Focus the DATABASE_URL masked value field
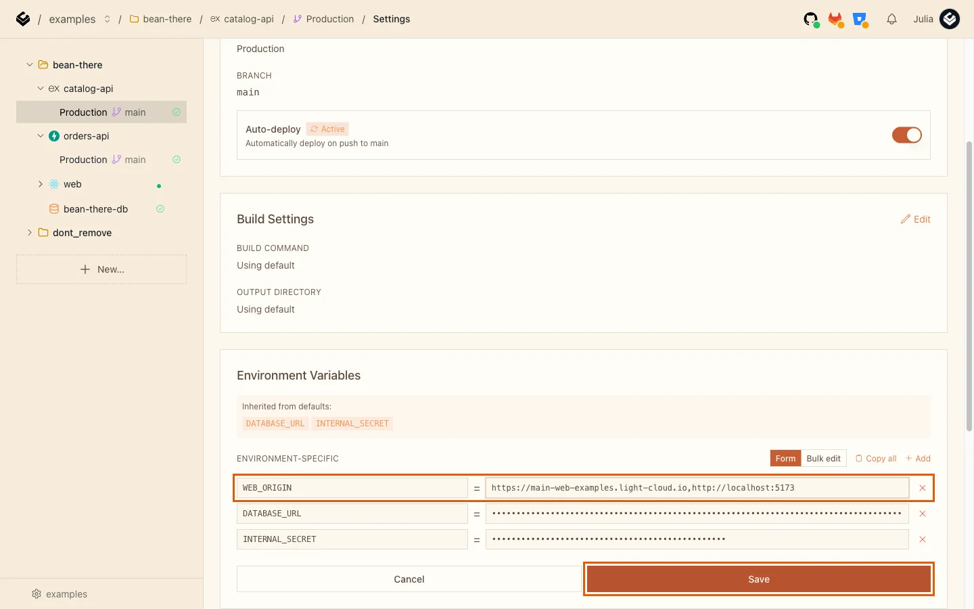This screenshot has height=609, width=974. pyautogui.click(x=697, y=514)
